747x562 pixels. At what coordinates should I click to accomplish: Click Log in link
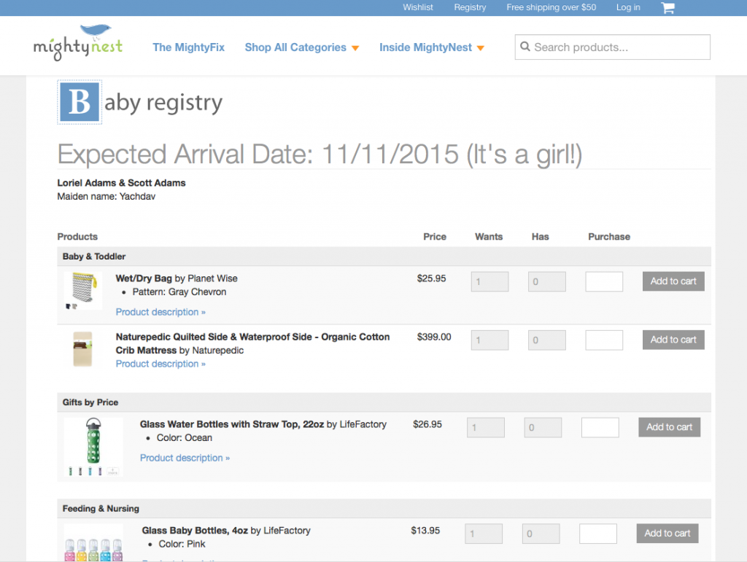coord(628,7)
